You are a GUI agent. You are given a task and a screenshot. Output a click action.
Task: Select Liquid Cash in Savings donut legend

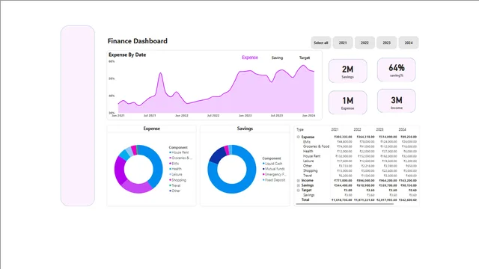click(272, 164)
